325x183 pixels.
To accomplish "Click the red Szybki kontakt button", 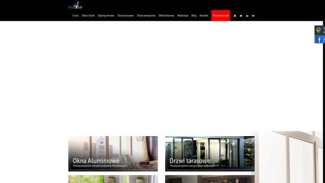I will coord(221,15).
